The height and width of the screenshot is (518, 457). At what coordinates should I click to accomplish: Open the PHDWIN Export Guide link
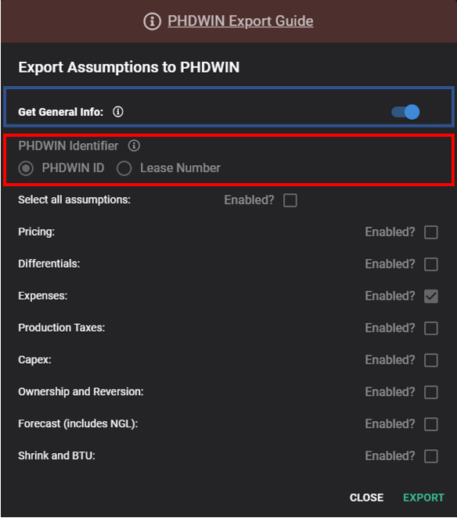tap(240, 21)
